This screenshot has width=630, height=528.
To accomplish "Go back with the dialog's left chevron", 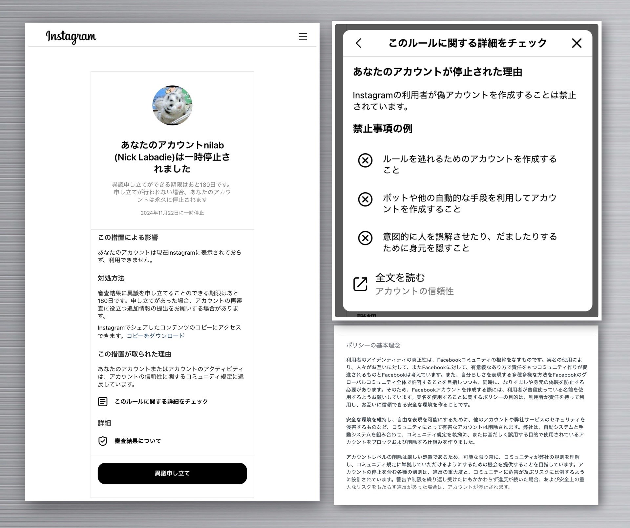I will point(359,43).
